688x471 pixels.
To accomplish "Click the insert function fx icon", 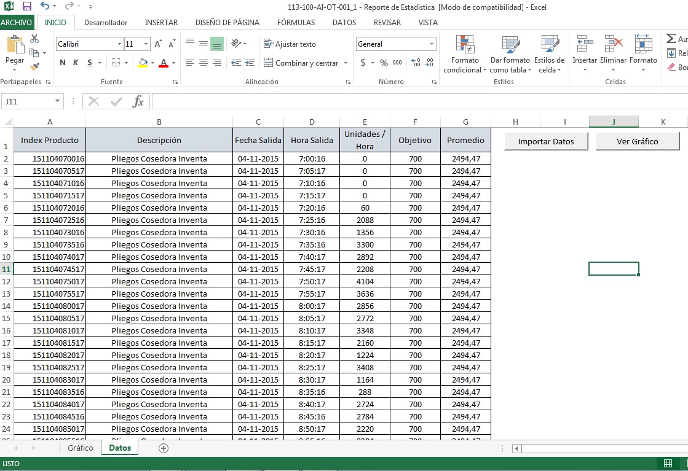I will (x=138, y=101).
